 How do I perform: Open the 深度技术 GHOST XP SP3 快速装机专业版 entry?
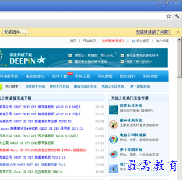[36, 121]
